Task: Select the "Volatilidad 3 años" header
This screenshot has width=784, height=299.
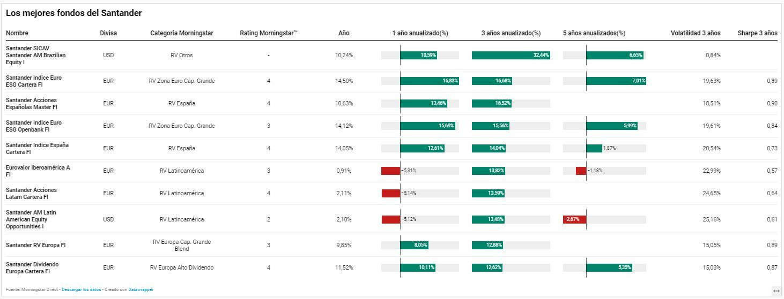Action: [x=696, y=33]
